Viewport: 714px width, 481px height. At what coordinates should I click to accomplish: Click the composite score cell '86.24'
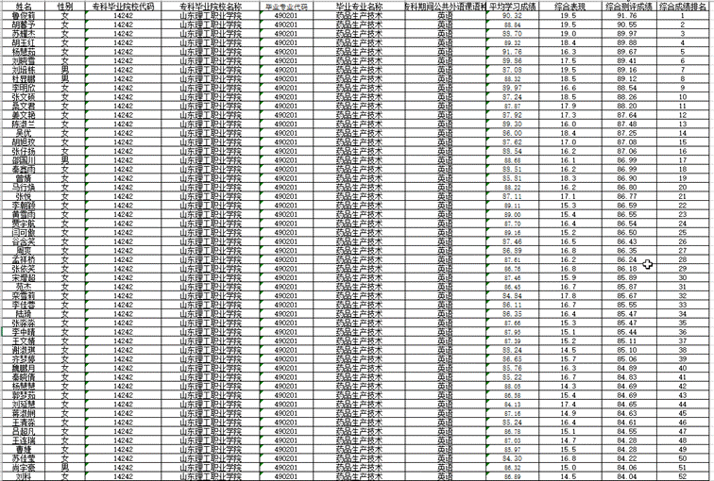click(629, 259)
